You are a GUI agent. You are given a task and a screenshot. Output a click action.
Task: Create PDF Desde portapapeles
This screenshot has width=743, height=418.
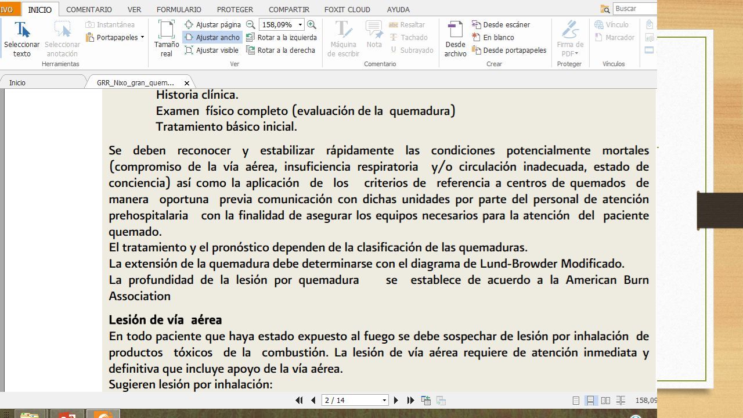tap(509, 51)
